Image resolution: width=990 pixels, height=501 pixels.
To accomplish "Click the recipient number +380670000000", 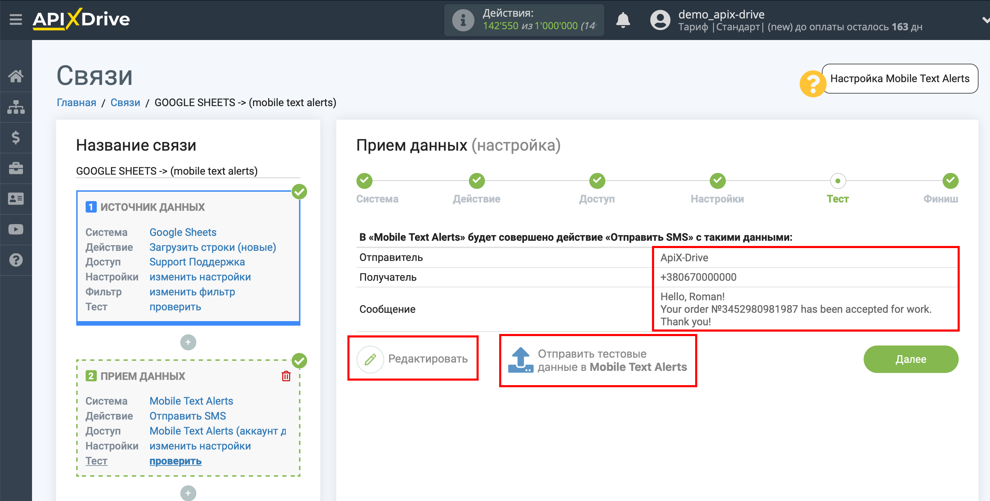I will (698, 277).
